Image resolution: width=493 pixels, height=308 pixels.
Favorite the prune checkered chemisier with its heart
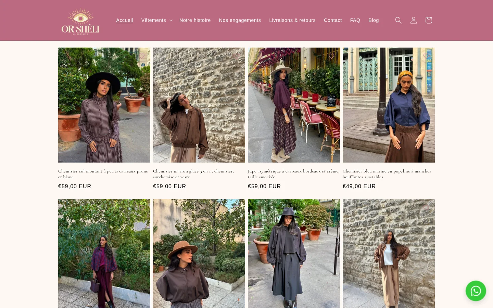142,56
